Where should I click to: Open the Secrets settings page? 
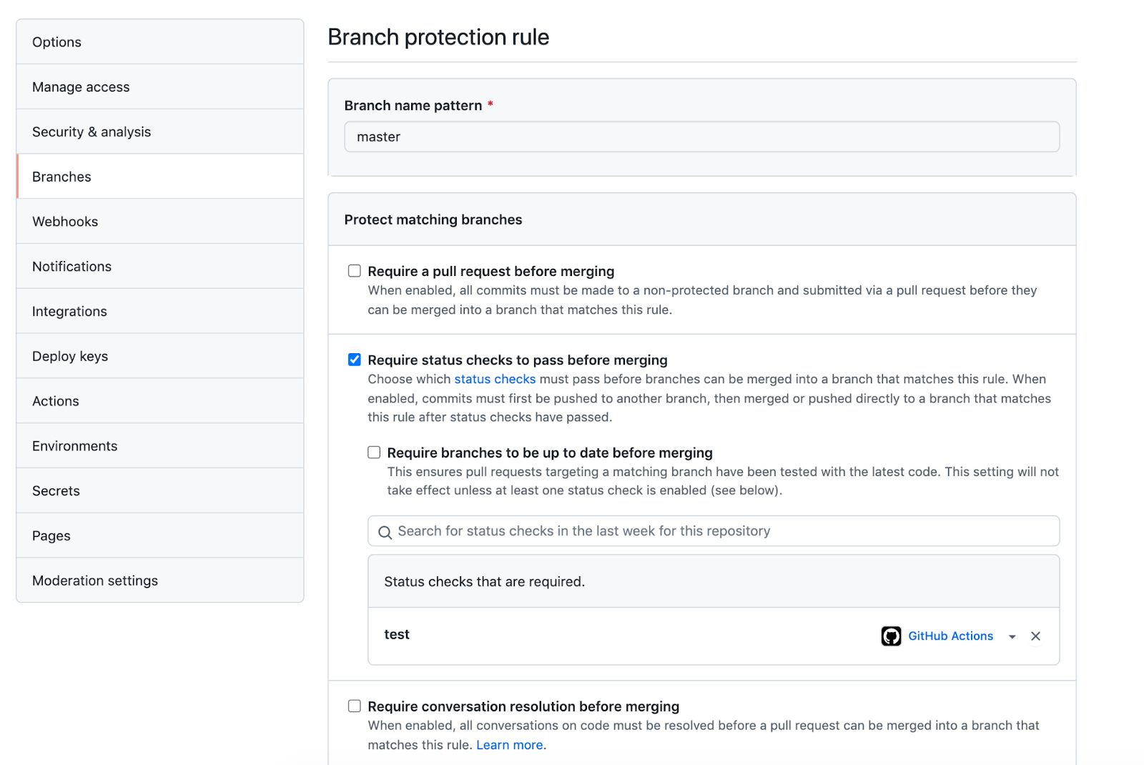[160, 491]
